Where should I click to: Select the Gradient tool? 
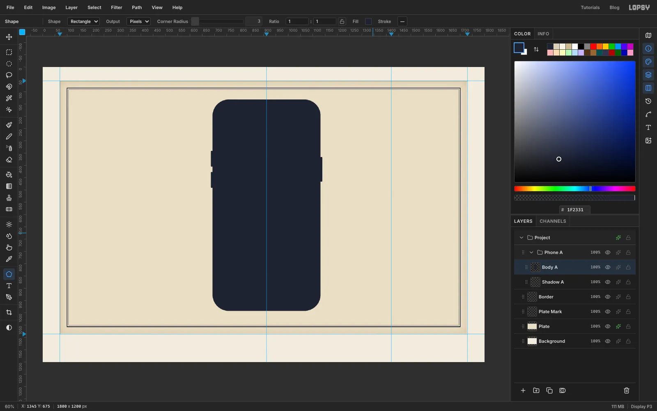pyautogui.click(x=9, y=186)
